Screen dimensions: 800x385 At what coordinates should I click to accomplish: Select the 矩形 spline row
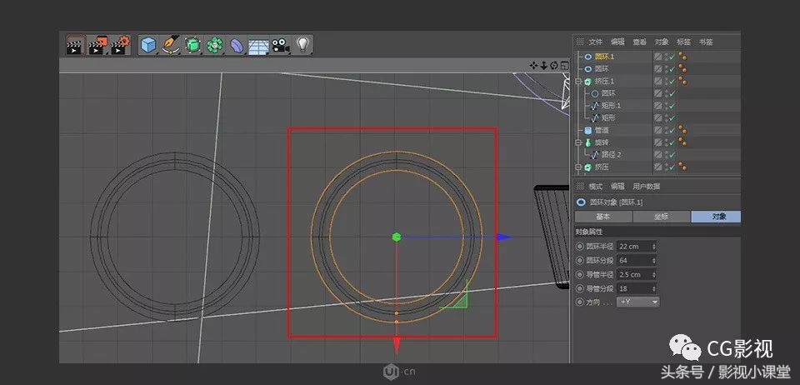tap(608, 117)
